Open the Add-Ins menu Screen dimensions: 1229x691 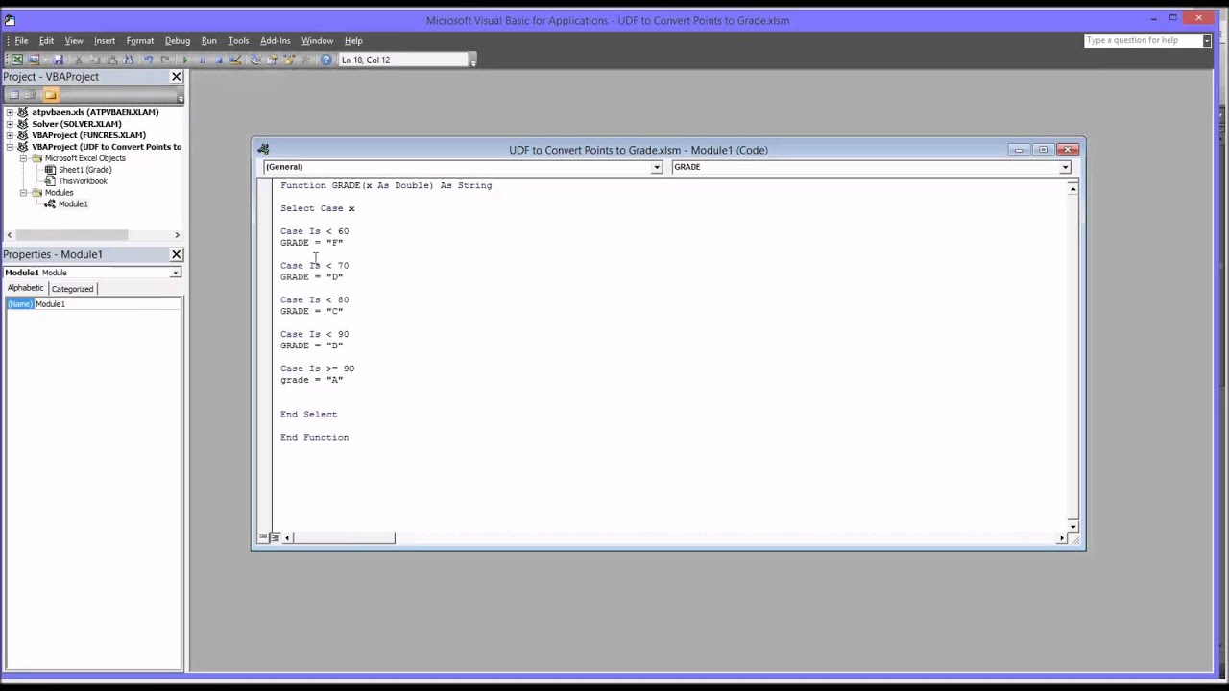[x=275, y=40]
